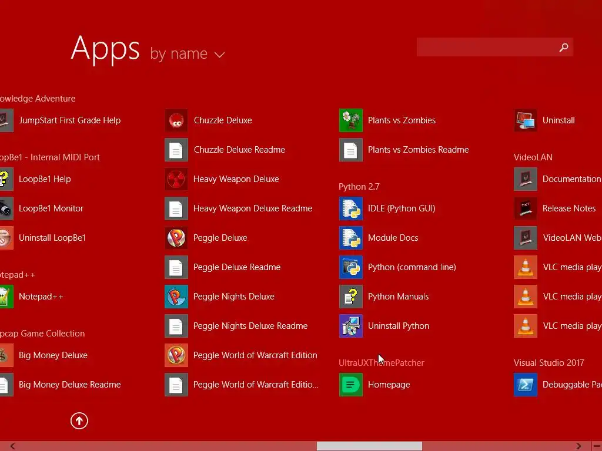Click the scrollbar left arrow

(x=13, y=446)
